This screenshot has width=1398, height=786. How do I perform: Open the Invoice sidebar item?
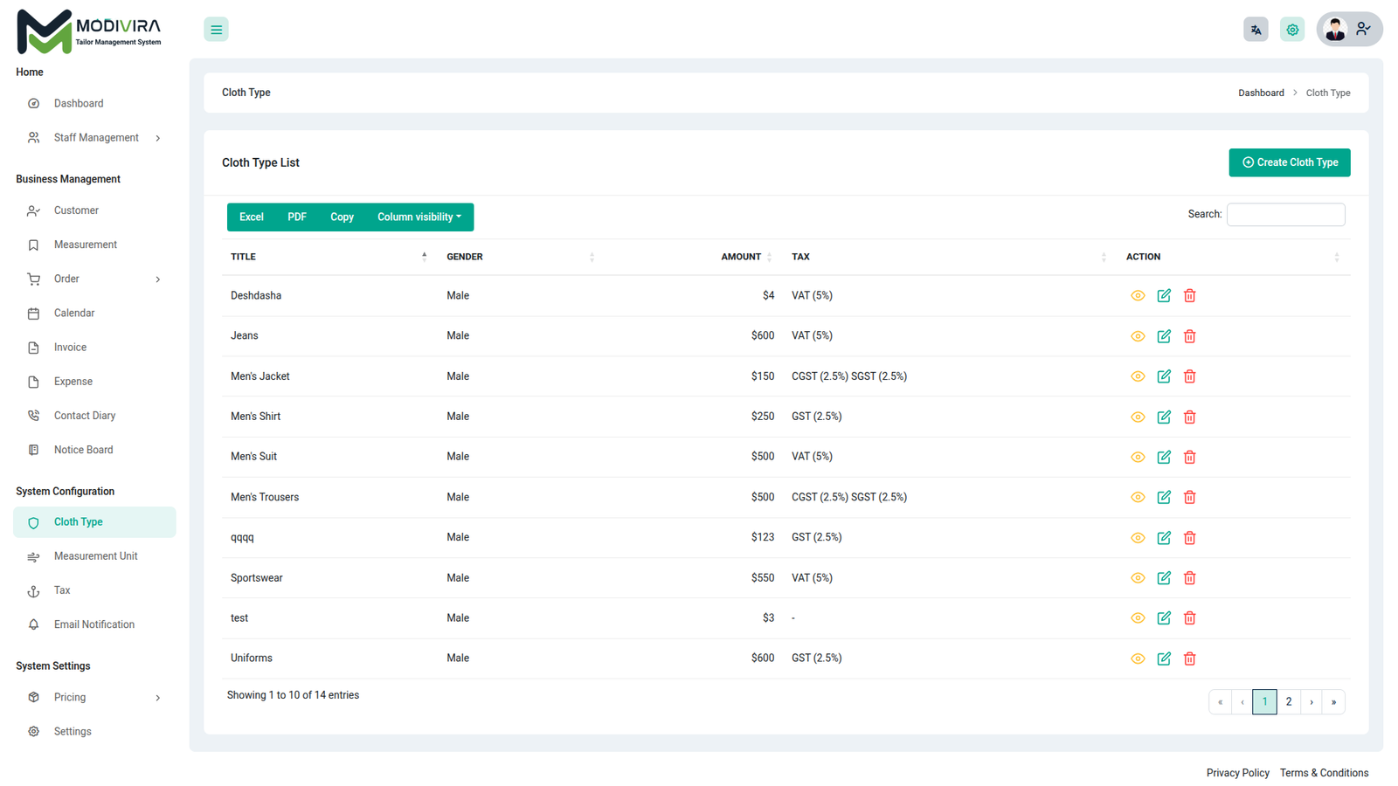click(x=95, y=348)
